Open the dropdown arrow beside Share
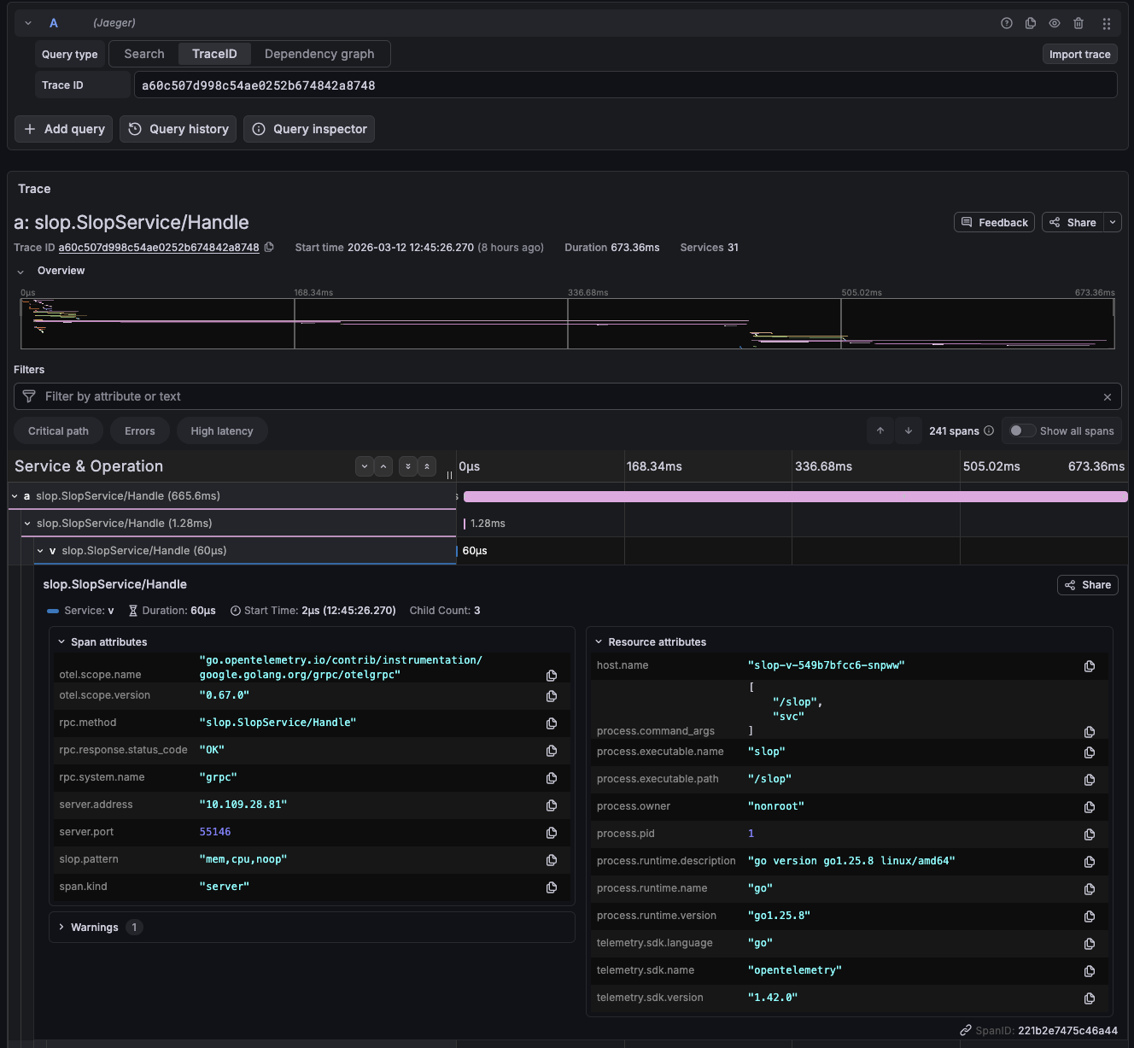Image resolution: width=1134 pixels, height=1048 pixels. 1113,223
